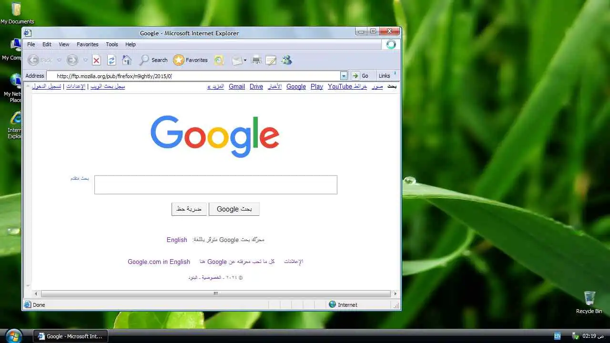Screen dimensions: 610x343
Task: Open the View menu
Action: [x=64, y=44]
